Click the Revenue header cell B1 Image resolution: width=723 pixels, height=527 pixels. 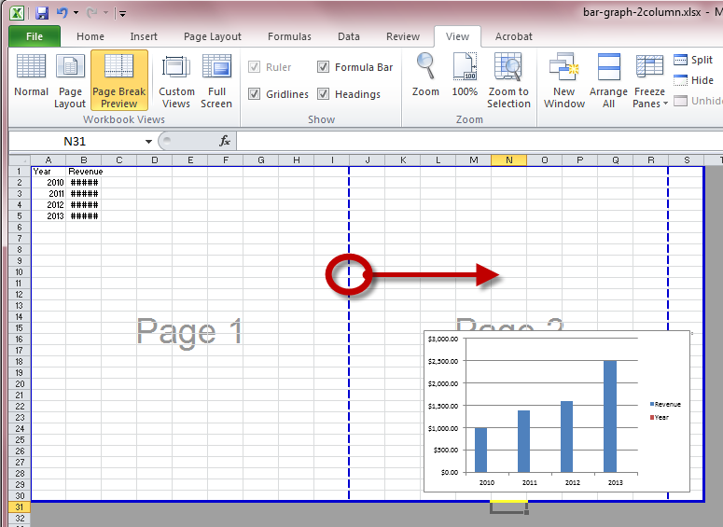pyautogui.click(x=84, y=171)
